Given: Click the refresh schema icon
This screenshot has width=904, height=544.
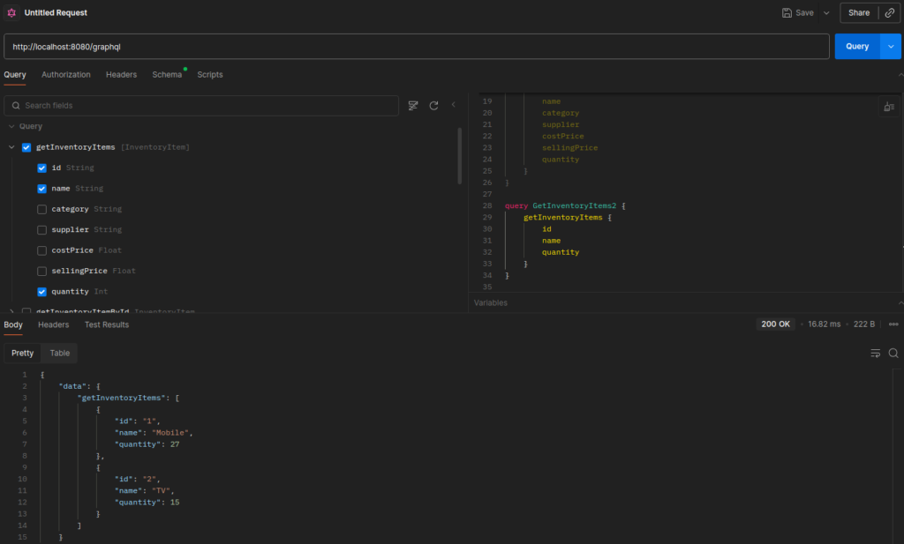Looking at the screenshot, I should [x=433, y=105].
